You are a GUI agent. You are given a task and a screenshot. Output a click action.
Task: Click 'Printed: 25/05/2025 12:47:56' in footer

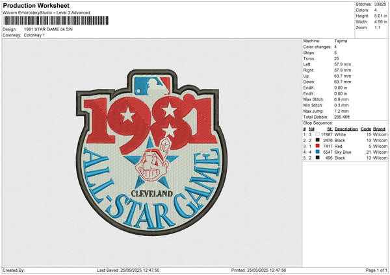pyautogui.click(x=259, y=270)
